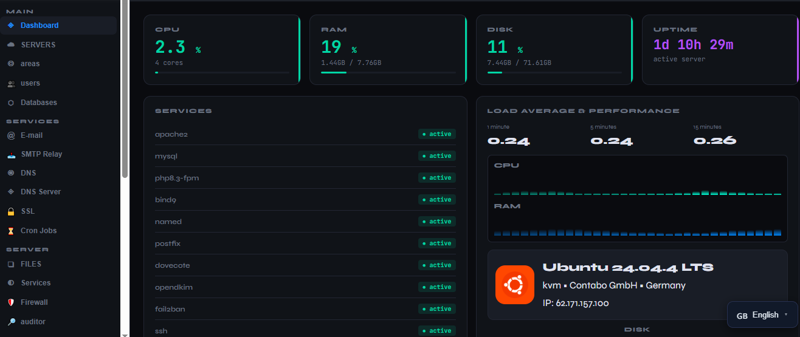The image size is (800, 337).
Task: Open the Dashboard menu item
Action: point(59,26)
